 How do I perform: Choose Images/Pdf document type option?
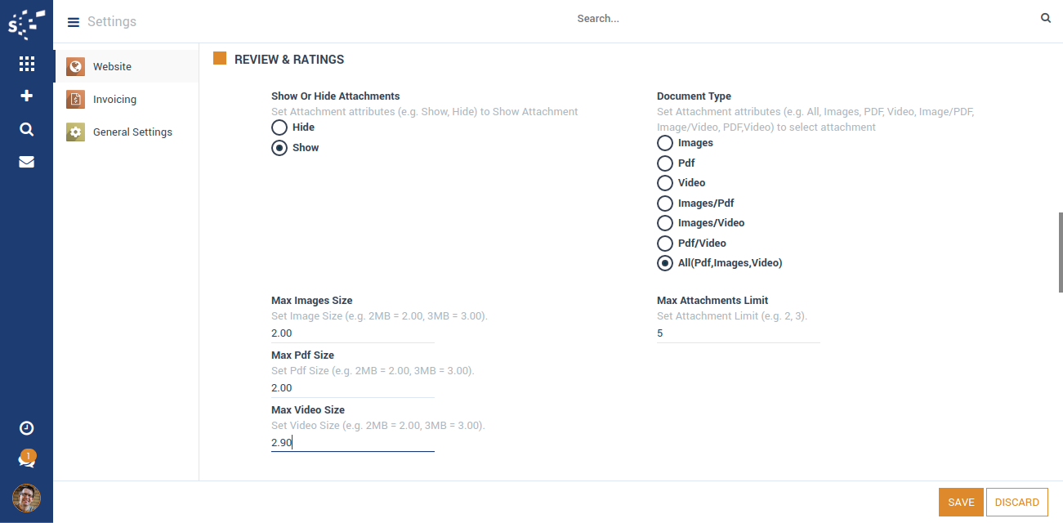(665, 203)
